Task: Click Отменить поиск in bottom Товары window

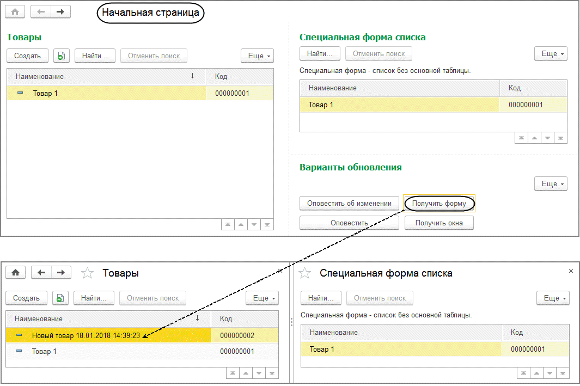Action: (153, 298)
